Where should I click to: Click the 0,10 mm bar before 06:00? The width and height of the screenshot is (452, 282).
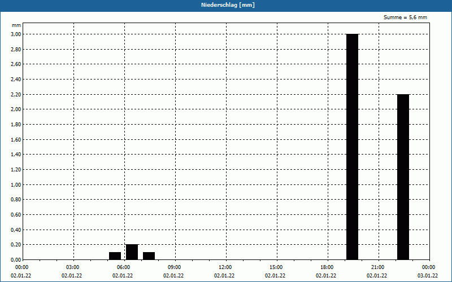(115, 256)
